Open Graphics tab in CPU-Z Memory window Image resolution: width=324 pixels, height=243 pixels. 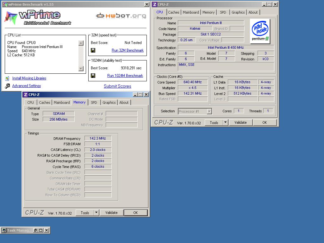click(109, 103)
